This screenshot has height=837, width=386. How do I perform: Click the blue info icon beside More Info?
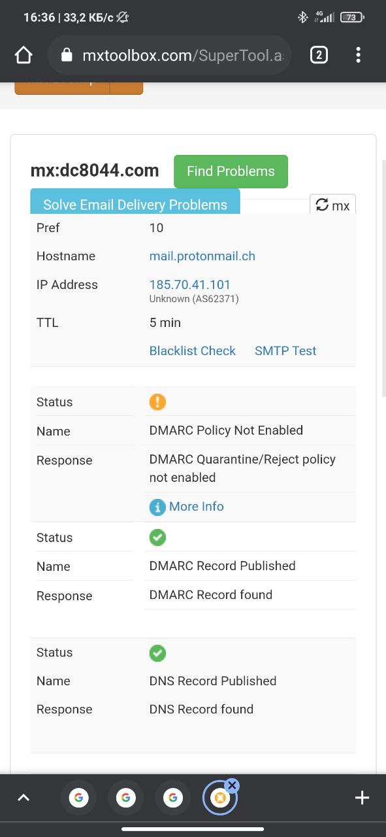pos(157,507)
